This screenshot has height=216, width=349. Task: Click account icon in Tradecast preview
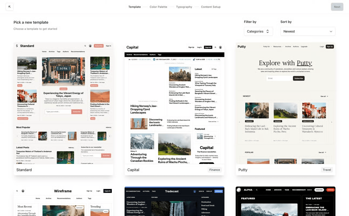[194, 191]
